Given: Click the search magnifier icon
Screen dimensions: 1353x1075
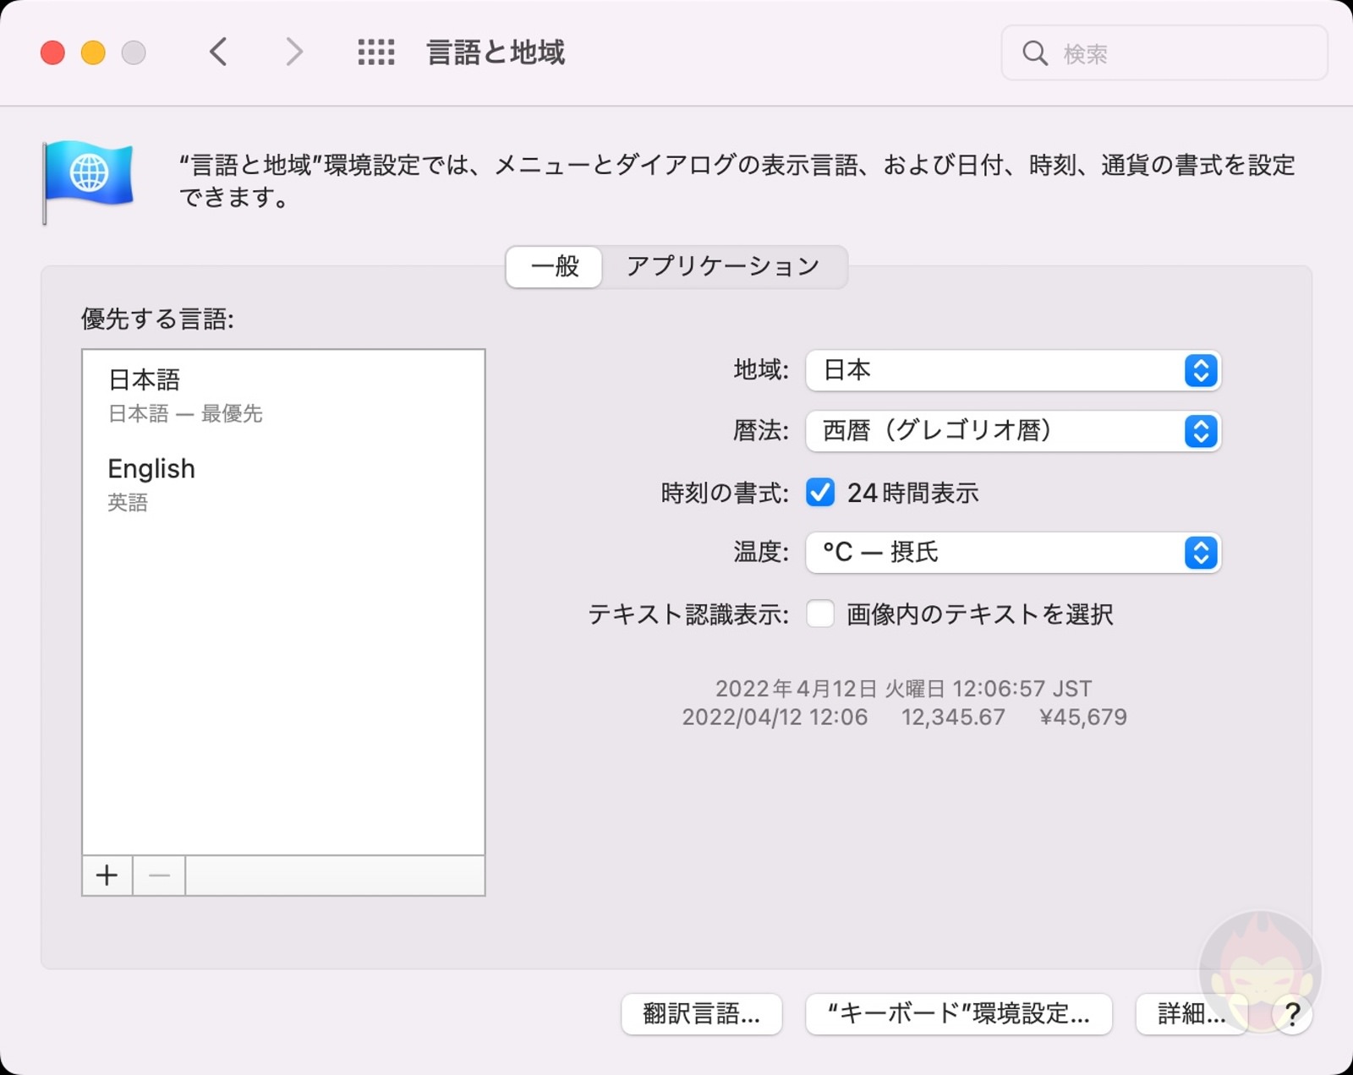Looking at the screenshot, I should pyautogui.click(x=1034, y=53).
